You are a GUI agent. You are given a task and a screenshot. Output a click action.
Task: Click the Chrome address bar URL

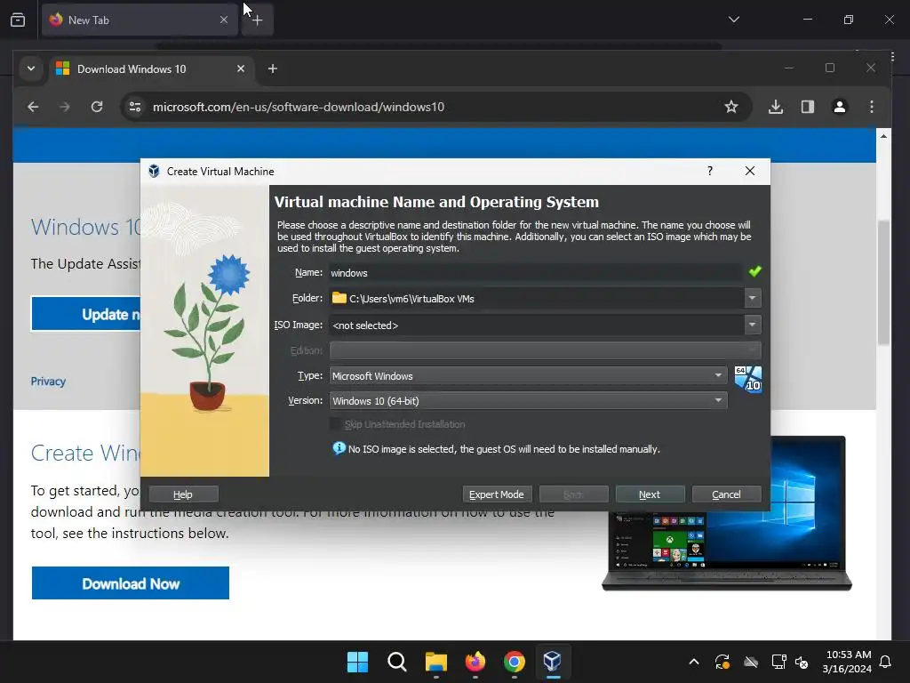click(299, 107)
